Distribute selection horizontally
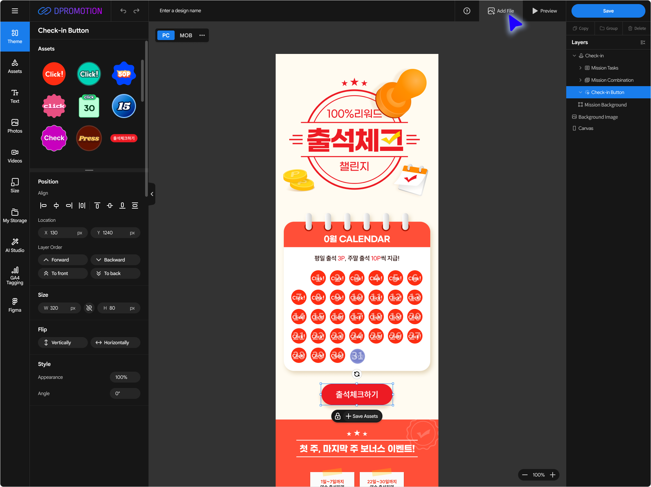 coord(82,206)
